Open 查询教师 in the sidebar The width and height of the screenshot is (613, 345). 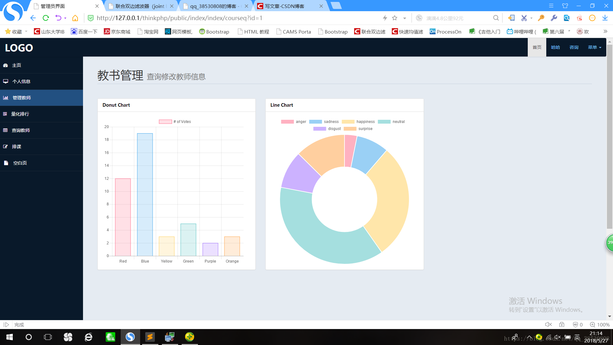tap(21, 130)
